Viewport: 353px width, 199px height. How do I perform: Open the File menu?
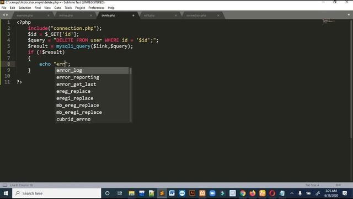4,8
